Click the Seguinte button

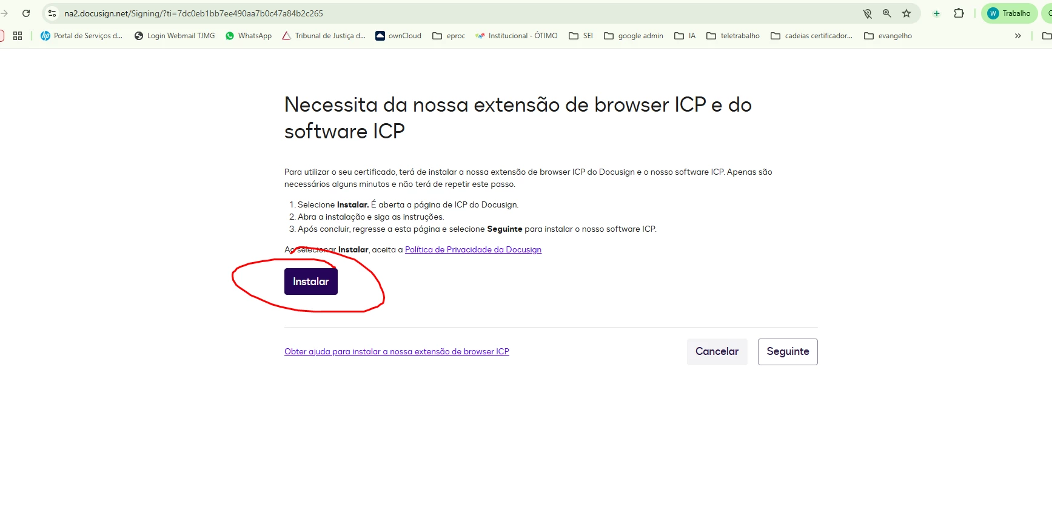788,352
